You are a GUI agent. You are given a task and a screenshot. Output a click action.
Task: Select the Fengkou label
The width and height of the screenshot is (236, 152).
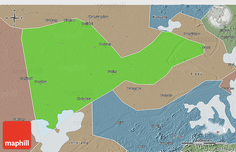(41, 82)
